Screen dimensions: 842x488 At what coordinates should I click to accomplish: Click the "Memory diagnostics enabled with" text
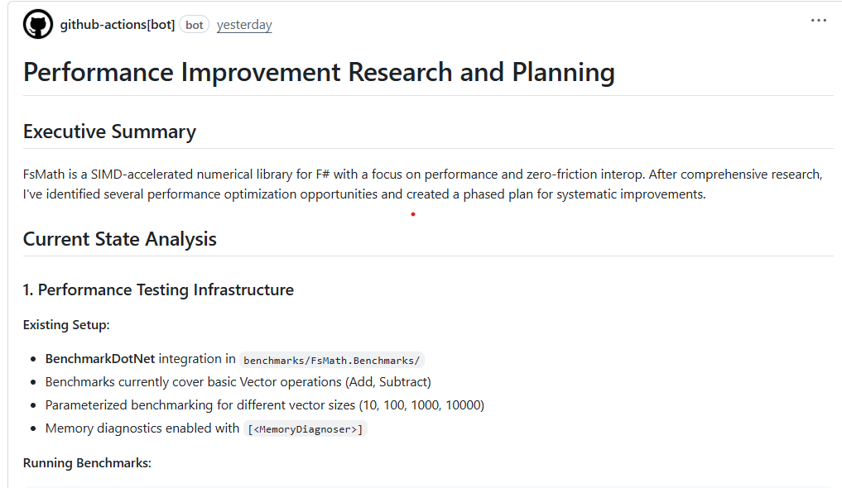[x=142, y=428]
